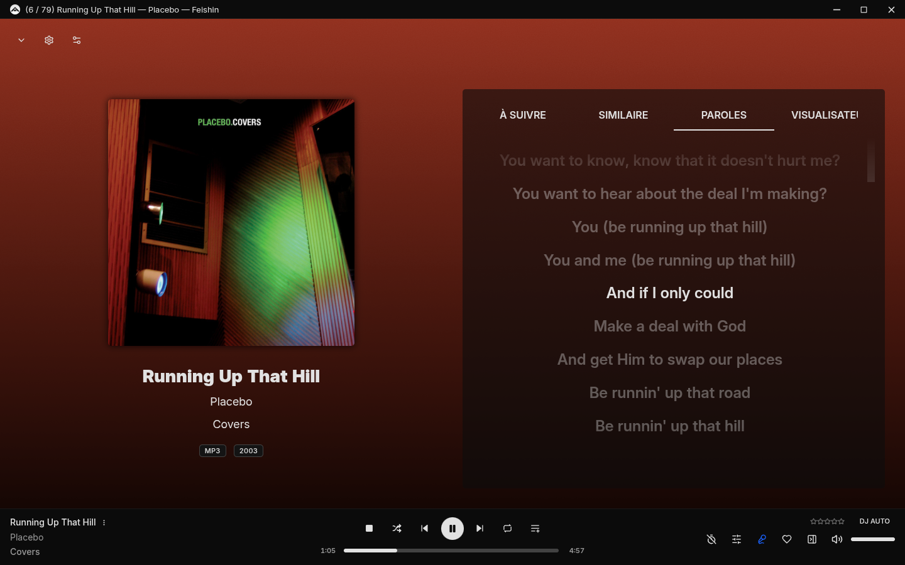
Task: Open the sleep timer icon
Action: click(711, 539)
